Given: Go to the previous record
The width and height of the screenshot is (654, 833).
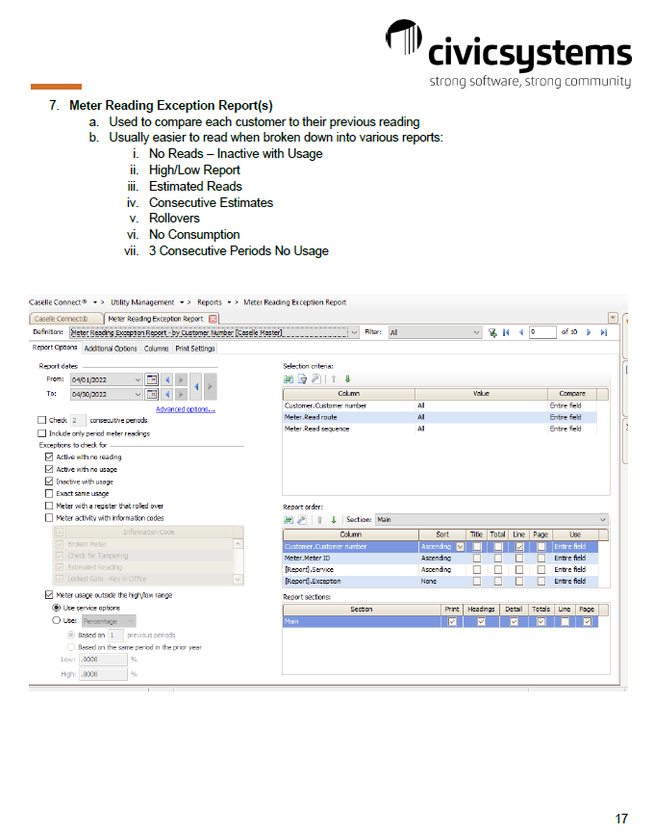Looking at the screenshot, I should [x=521, y=332].
